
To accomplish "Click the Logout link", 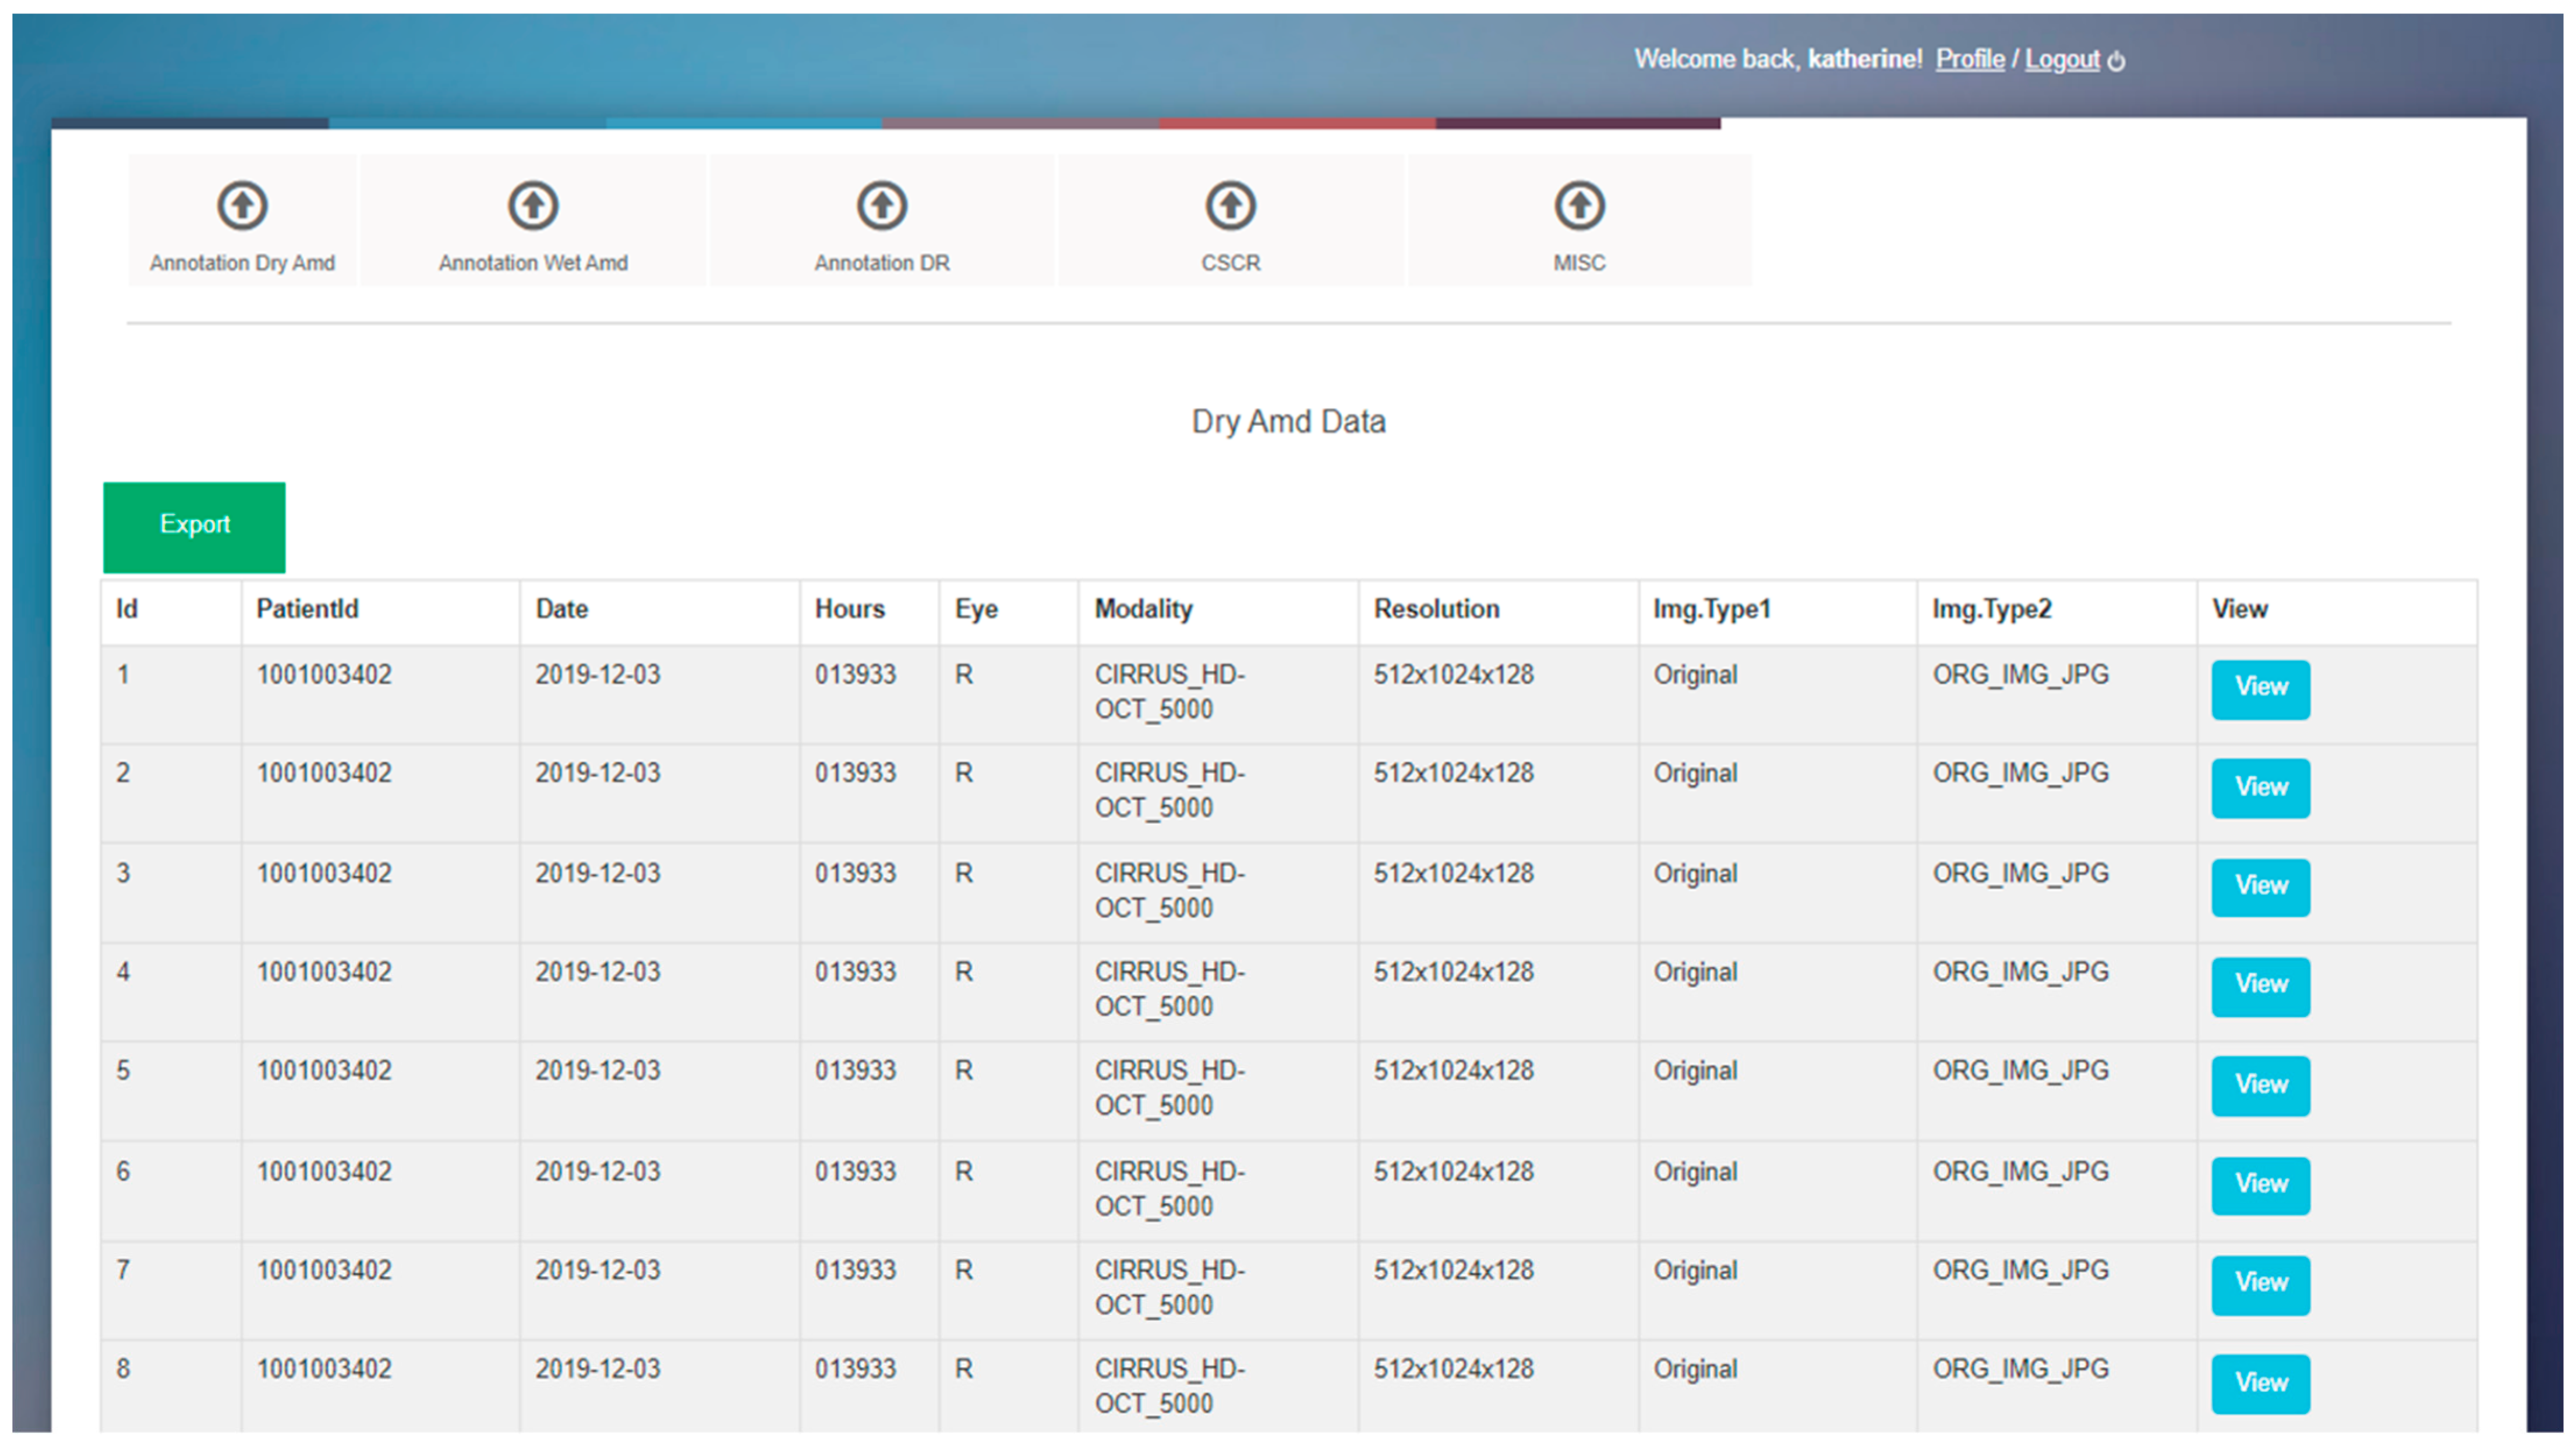I will 2061,60.
